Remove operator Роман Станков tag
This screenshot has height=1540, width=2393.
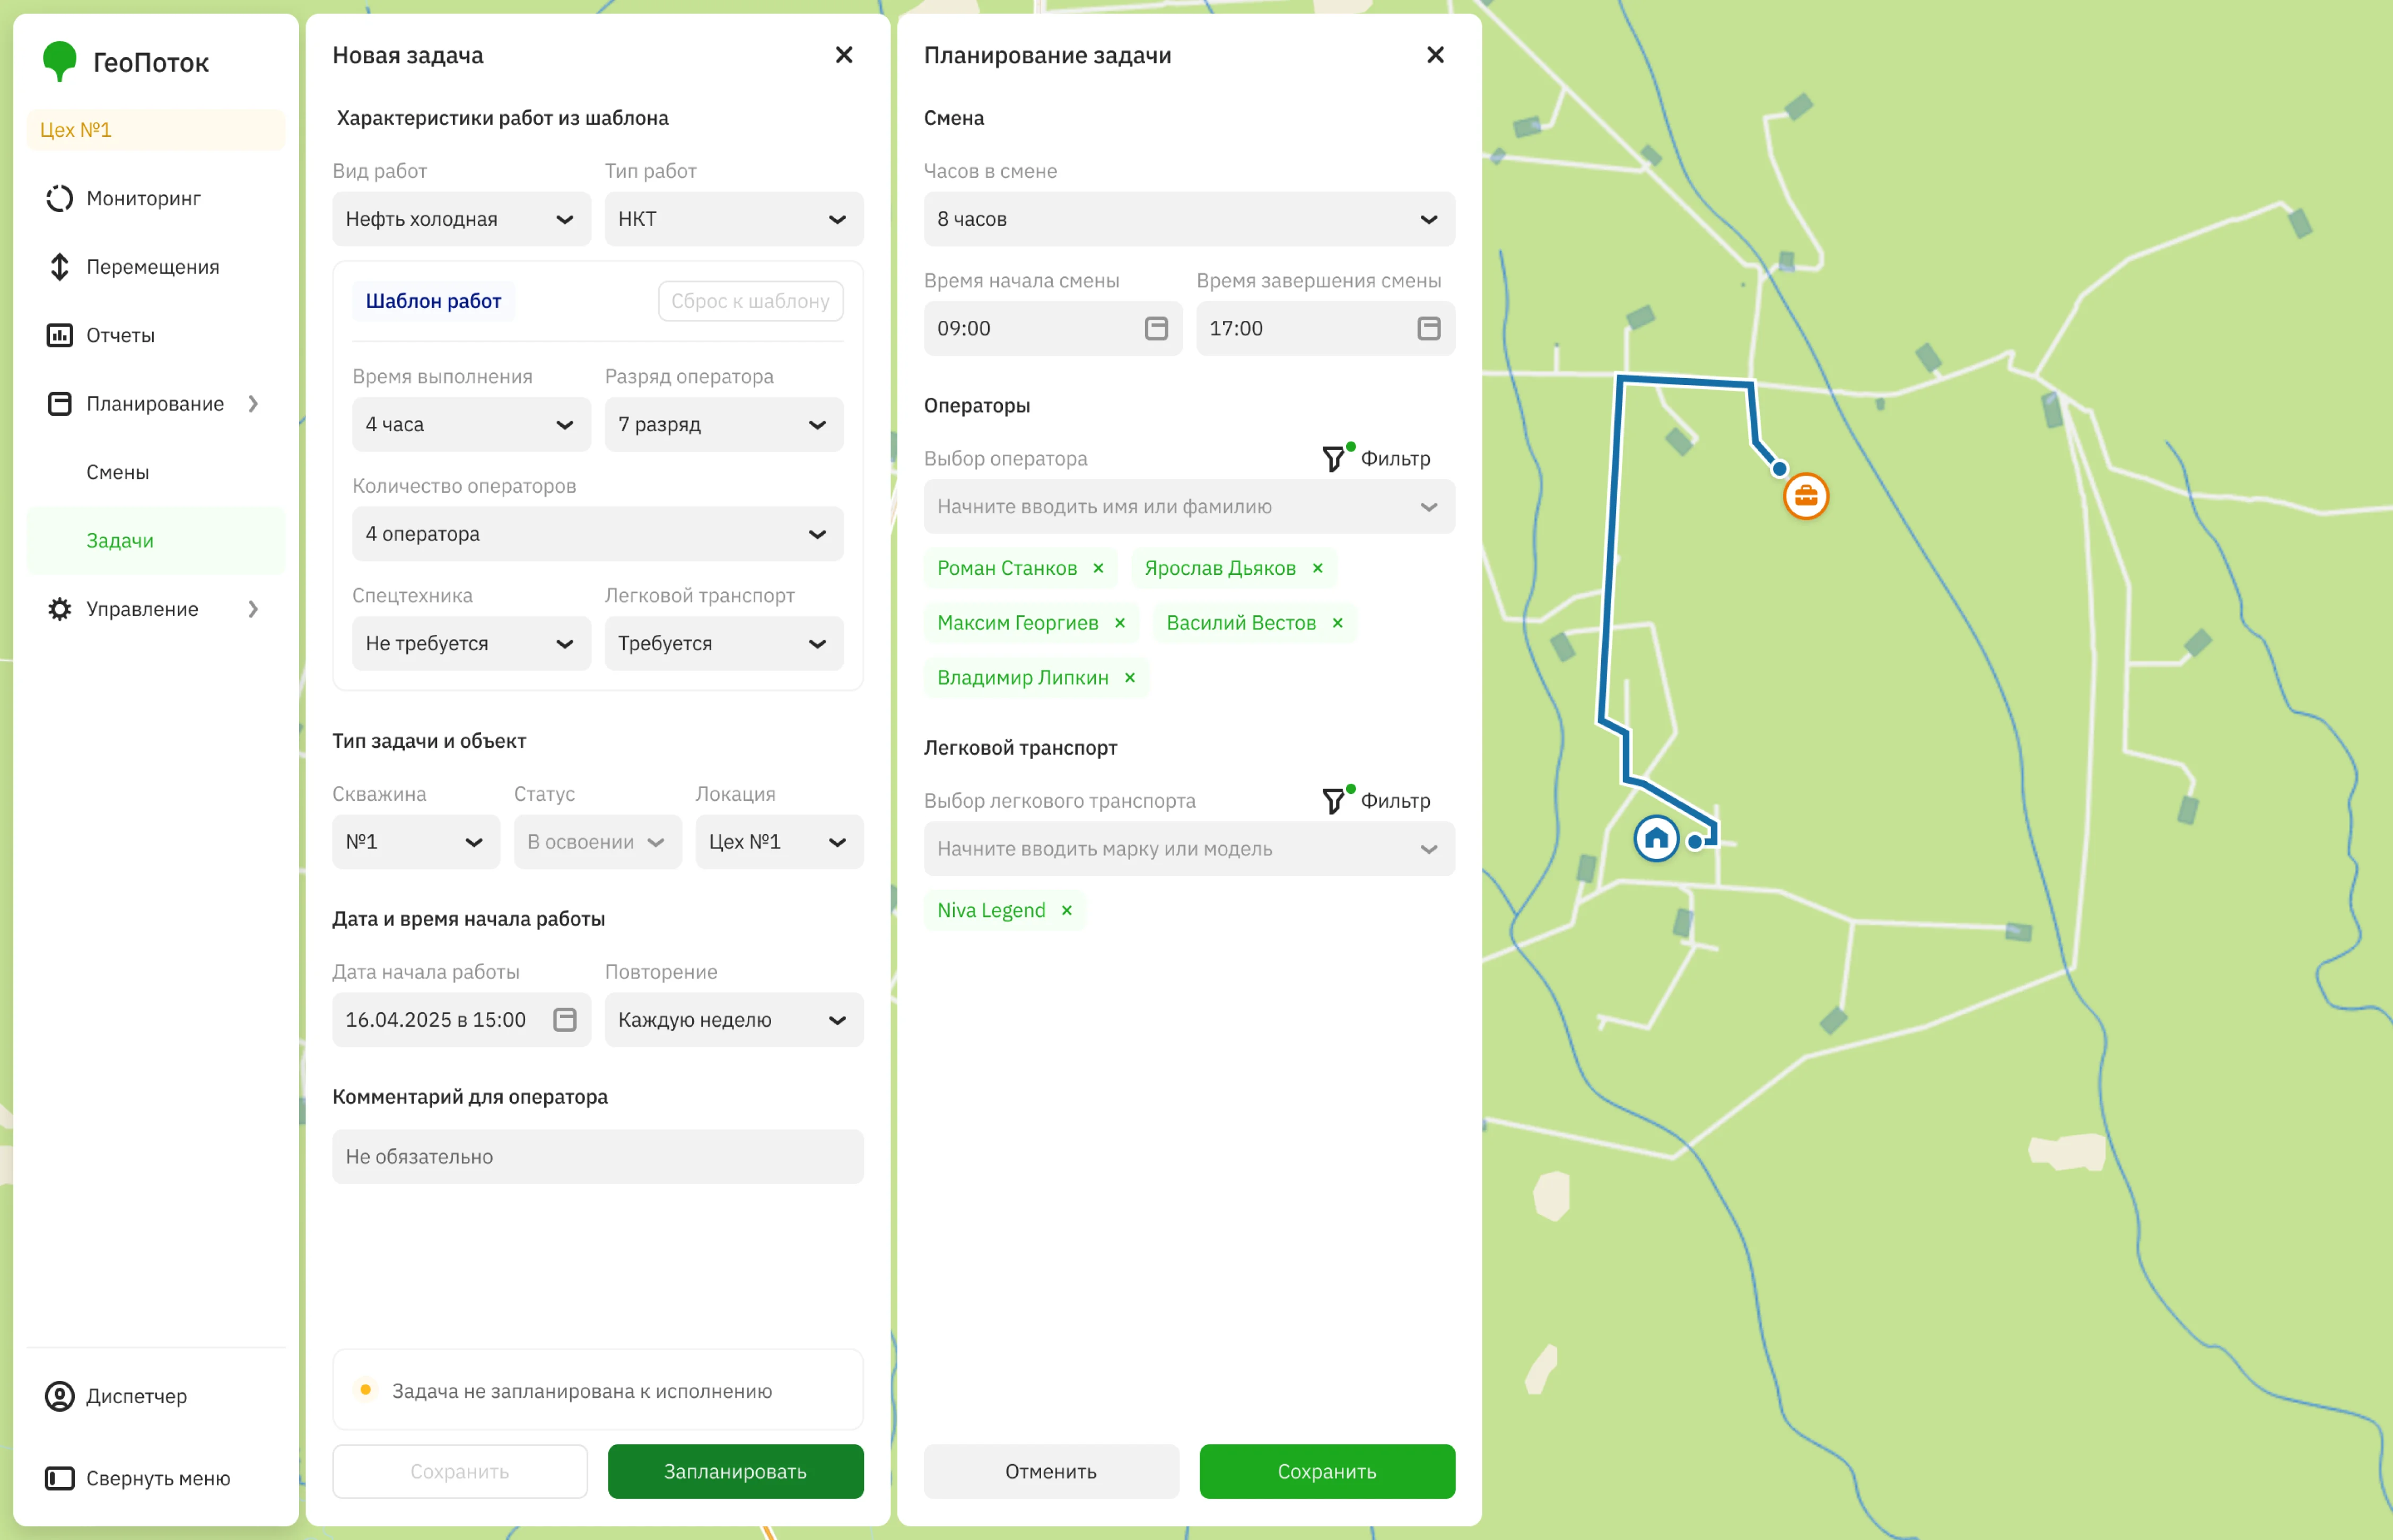click(x=1098, y=568)
